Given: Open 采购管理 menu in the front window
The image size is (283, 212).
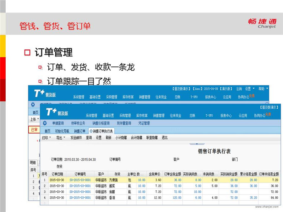Looking at the screenshot, I should pyautogui.click(x=125, y=115).
